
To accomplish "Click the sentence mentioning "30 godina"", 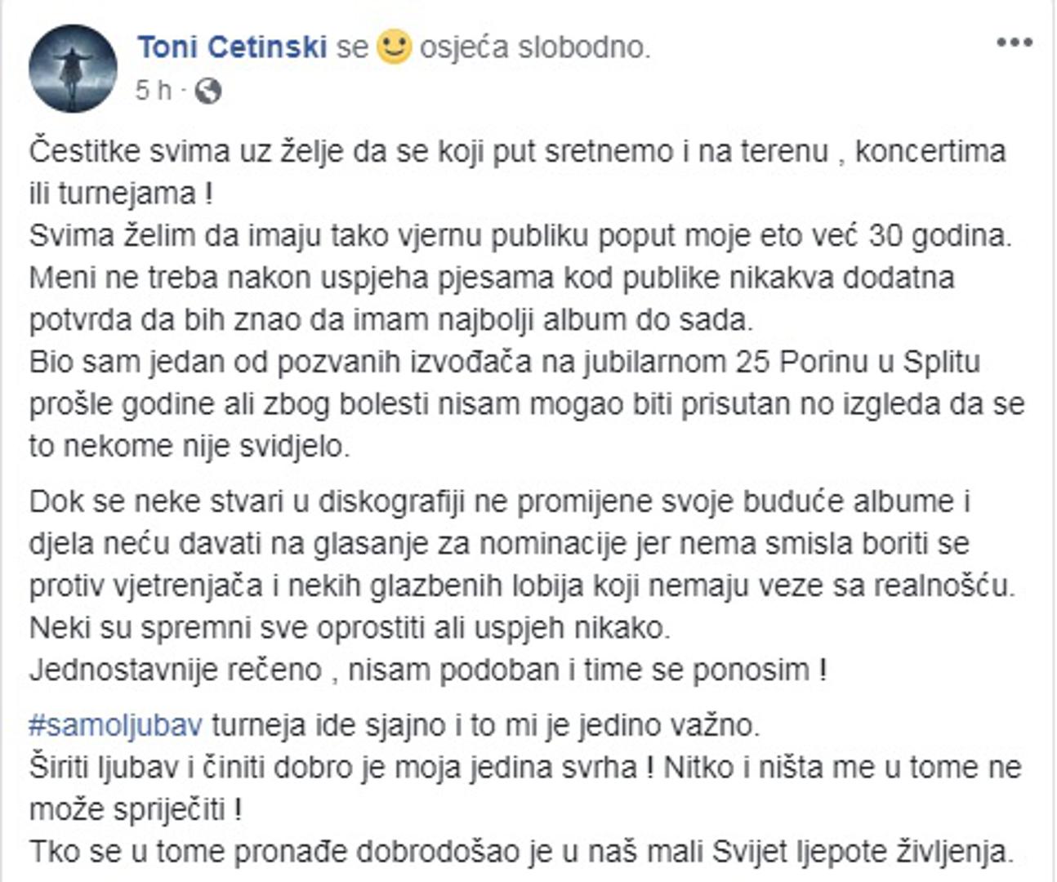I will pos(520,236).
